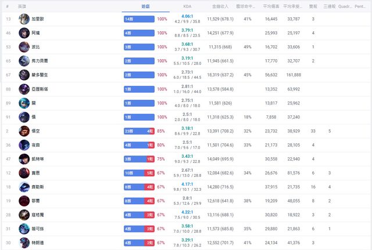Viewport: 372px width, 250px height.
Task: Click the 加里歐 champion portrait
Action: (24, 19)
